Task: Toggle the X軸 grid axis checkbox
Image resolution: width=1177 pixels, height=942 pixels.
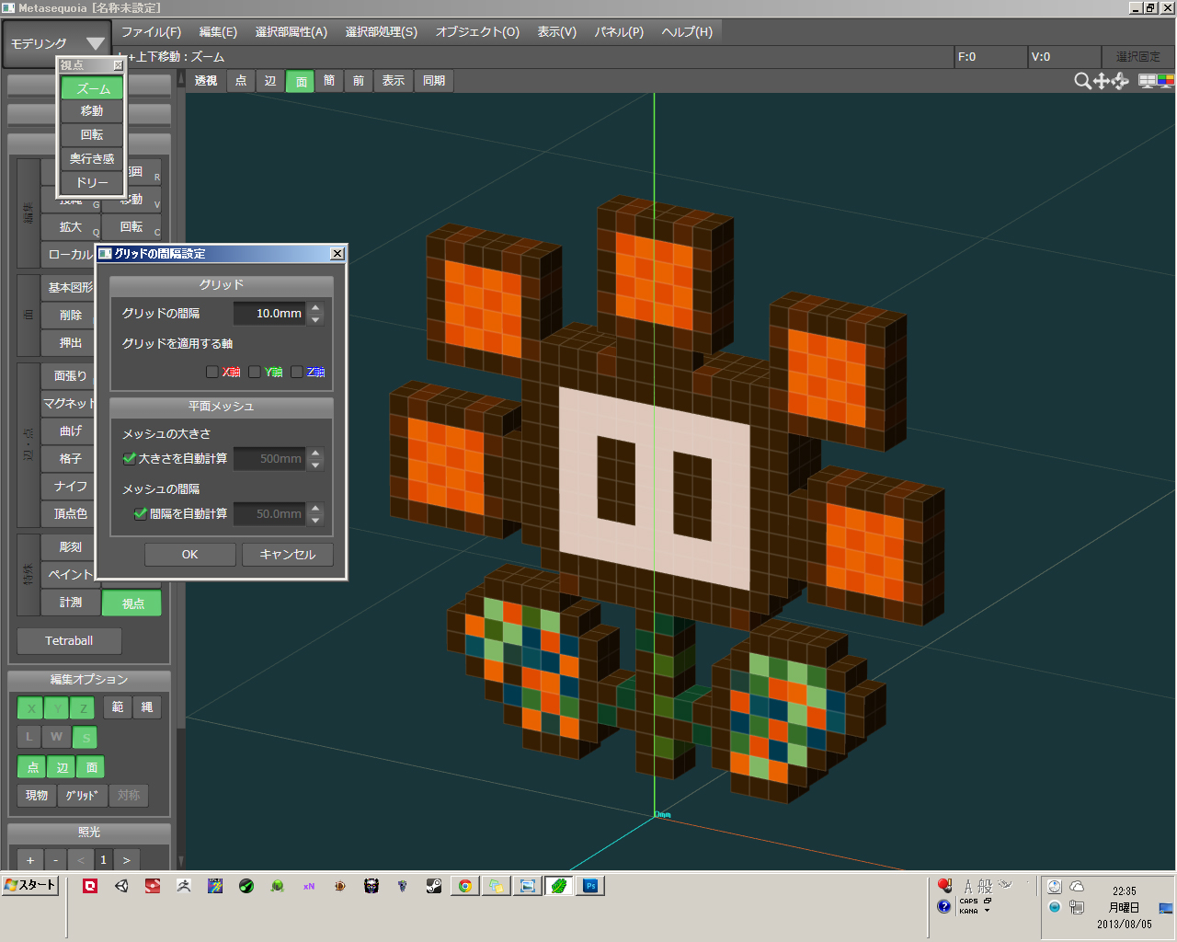Action: click(212, 372)
